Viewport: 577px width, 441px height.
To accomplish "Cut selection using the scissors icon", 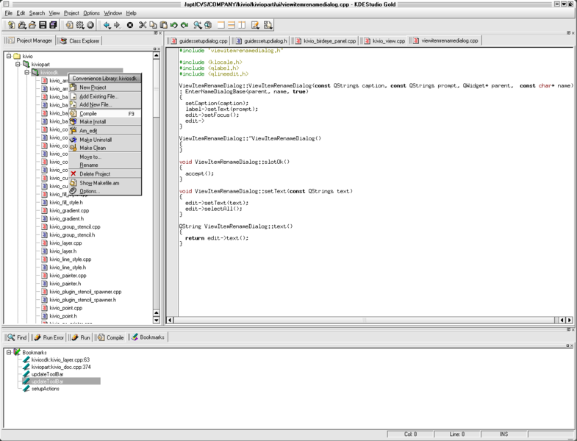I will click(143, 25).
